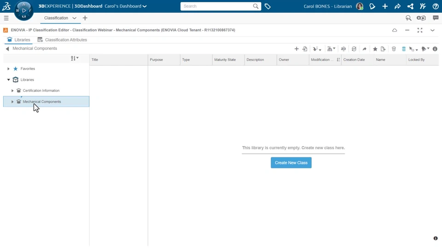Click the blue database stack icon
442x249 pixels.
(404, 49)
